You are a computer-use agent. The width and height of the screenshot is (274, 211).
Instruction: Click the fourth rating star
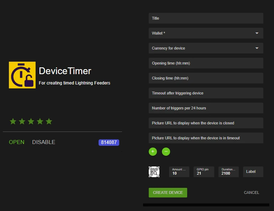(40, 121)
